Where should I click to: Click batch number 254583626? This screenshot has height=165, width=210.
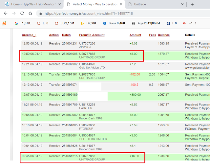tap(70, 146)
